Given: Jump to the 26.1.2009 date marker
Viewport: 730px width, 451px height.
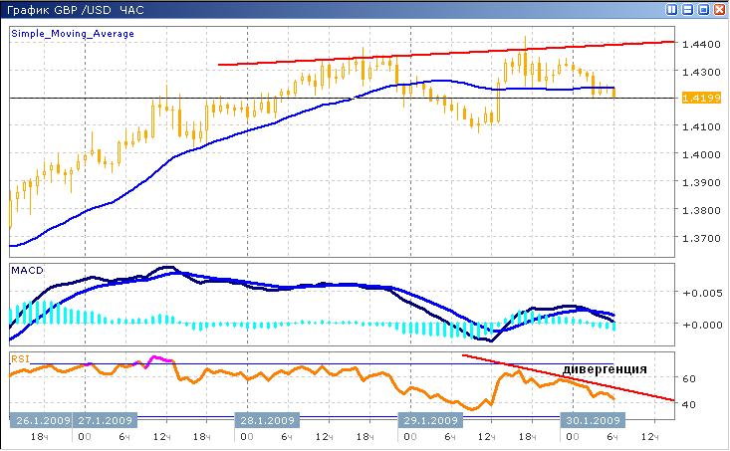Looking at the screenshot, I should [x=41, y=419].
